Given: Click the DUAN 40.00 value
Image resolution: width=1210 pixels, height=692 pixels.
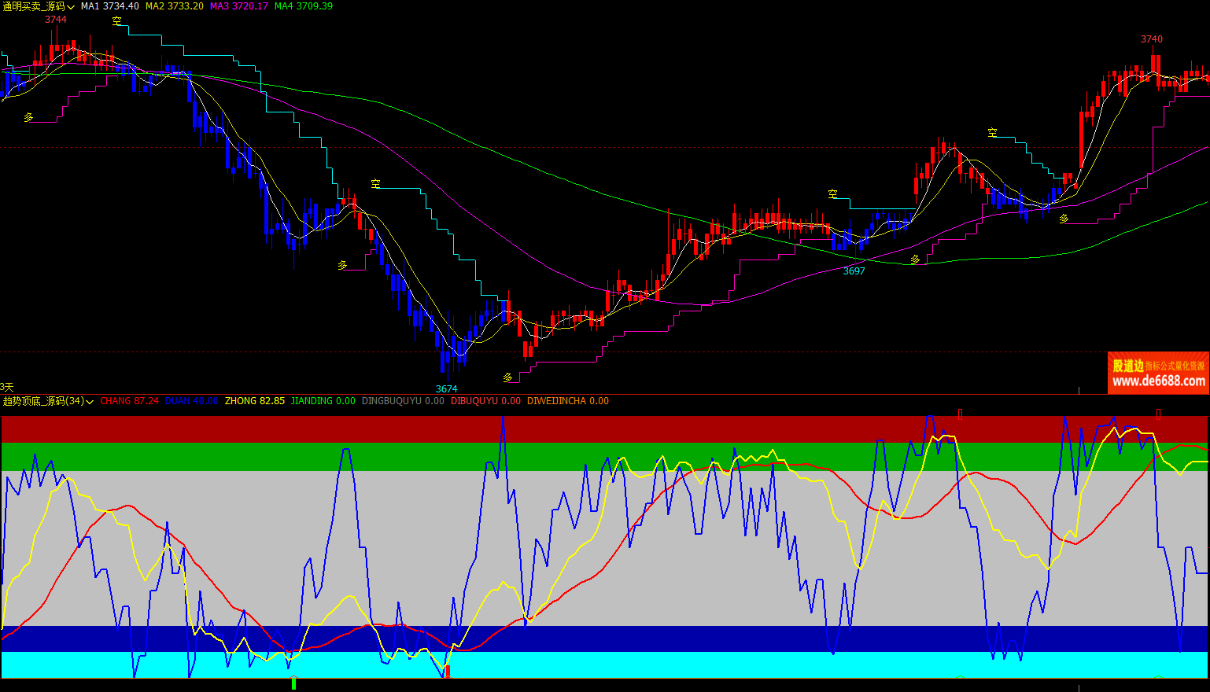Looking at the screenshot, I should pos(192,401).
